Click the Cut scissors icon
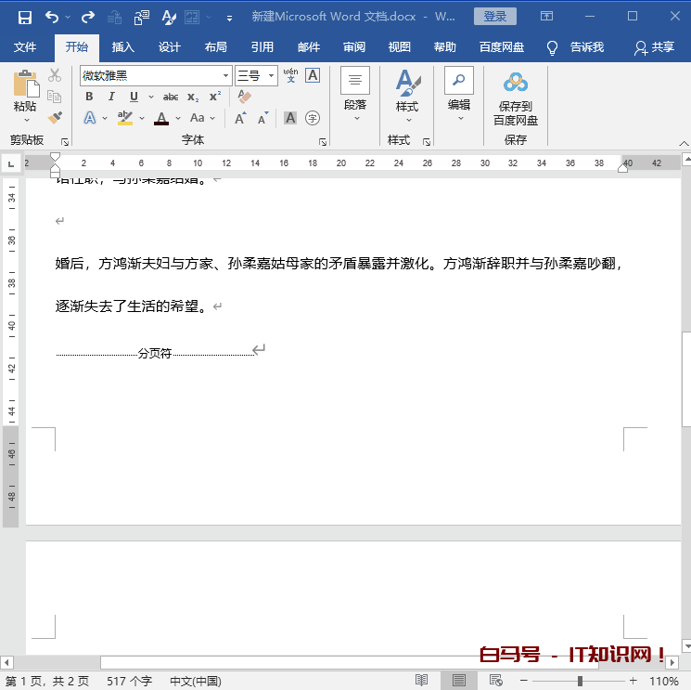This screenshot has width=691, height=690. (x=55, y=75)
